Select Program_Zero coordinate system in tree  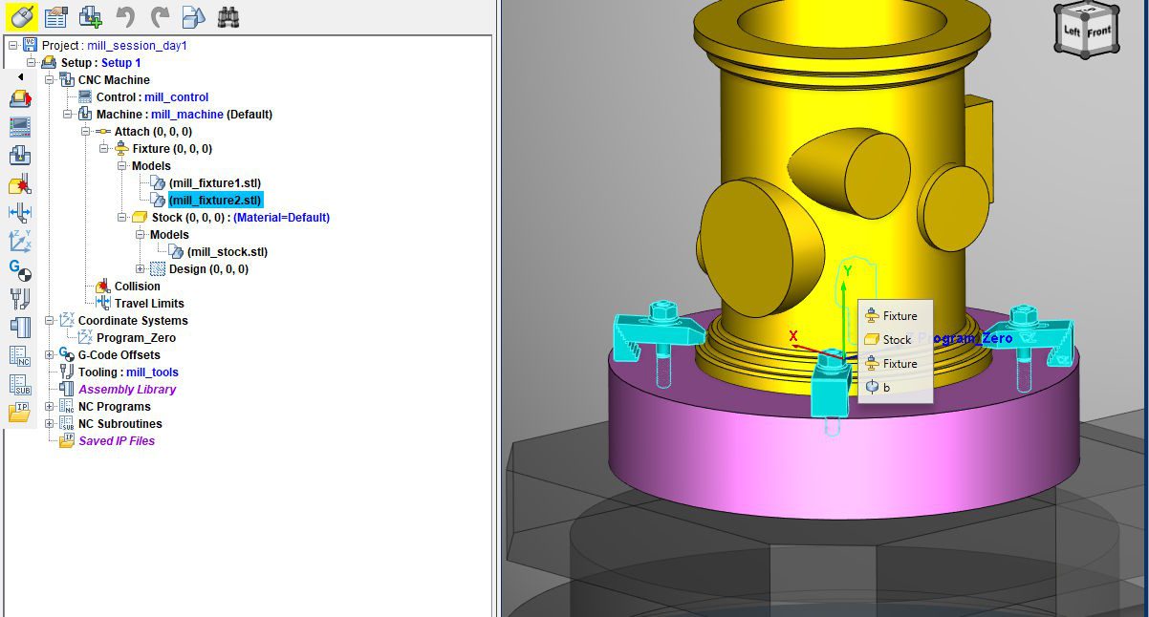[136, 338]
